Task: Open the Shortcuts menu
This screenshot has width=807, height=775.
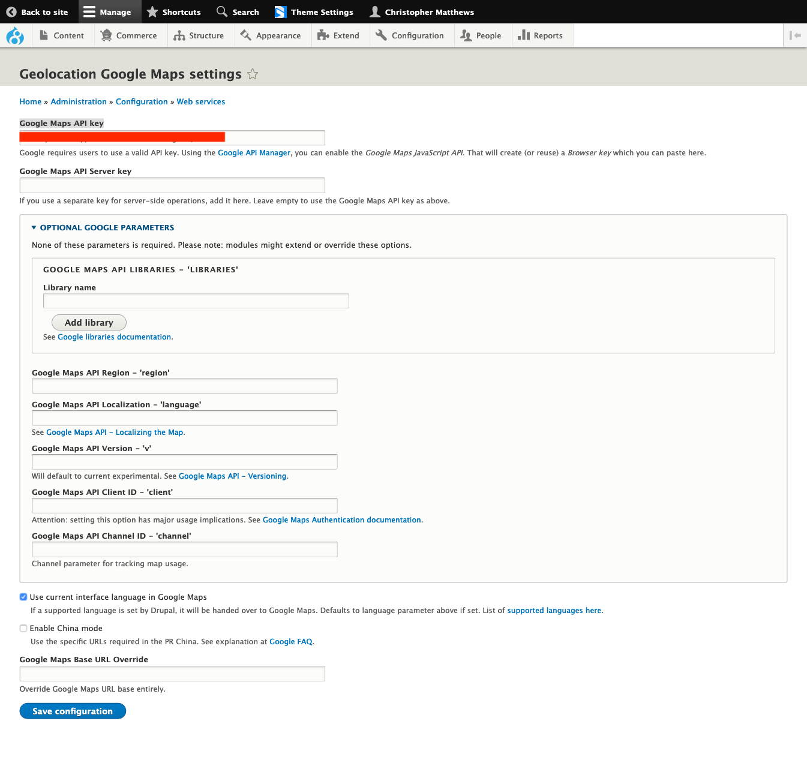Action: (174, 11)
